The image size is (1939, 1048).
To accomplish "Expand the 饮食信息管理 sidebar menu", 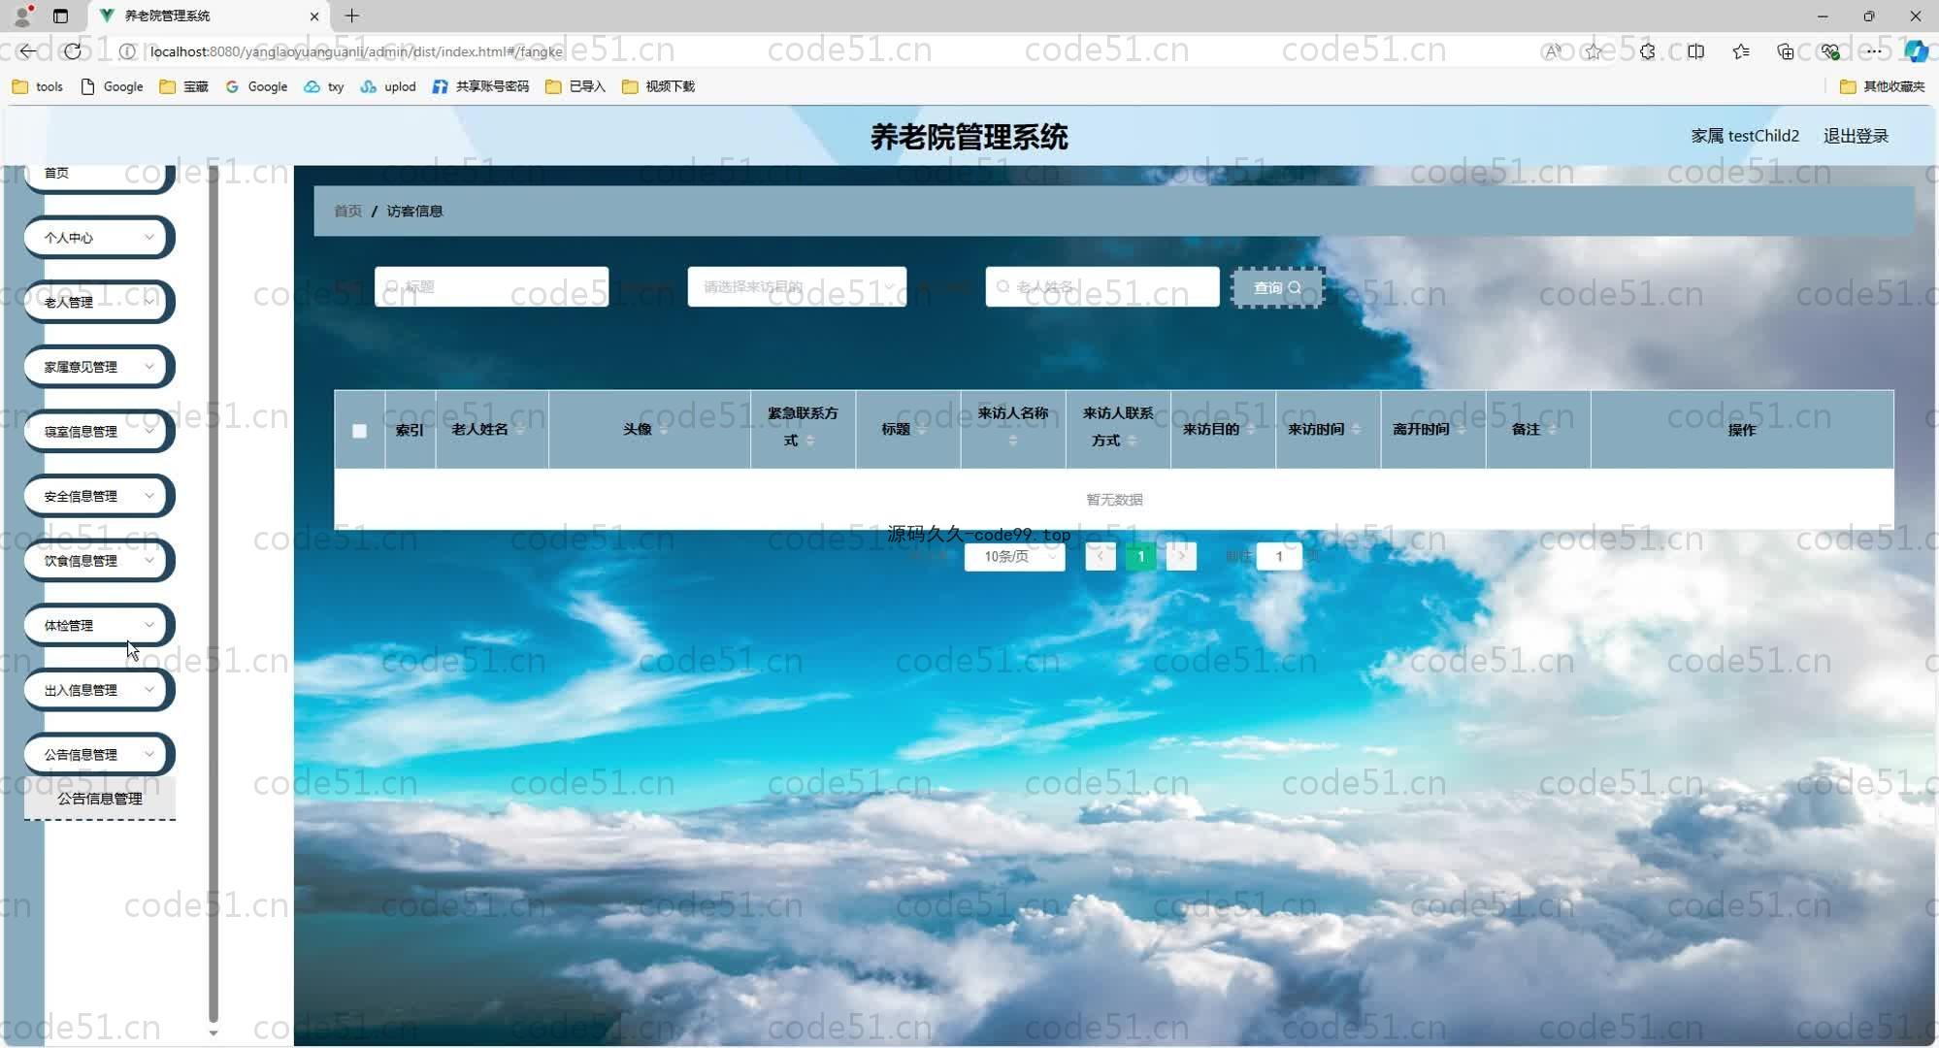I will coord(98,561).
